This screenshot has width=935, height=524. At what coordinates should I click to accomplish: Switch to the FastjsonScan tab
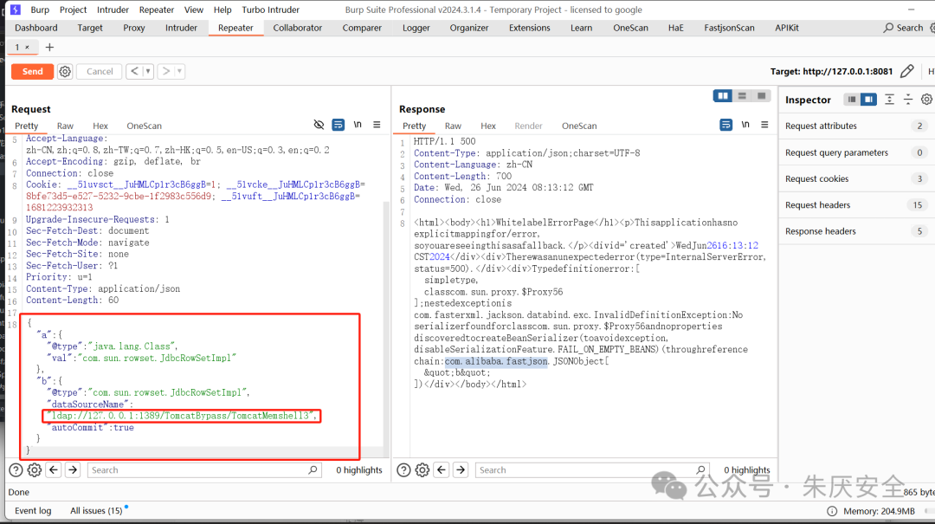[729, 28]
